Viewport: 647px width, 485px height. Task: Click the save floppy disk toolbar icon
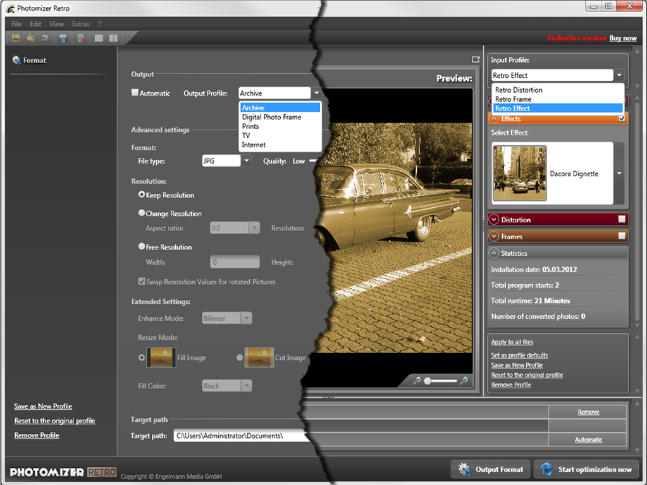(x=63, y=39)
